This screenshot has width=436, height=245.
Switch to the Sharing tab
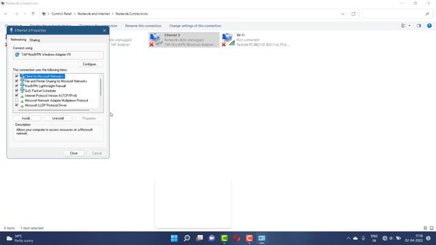click(x=35, y=40)
